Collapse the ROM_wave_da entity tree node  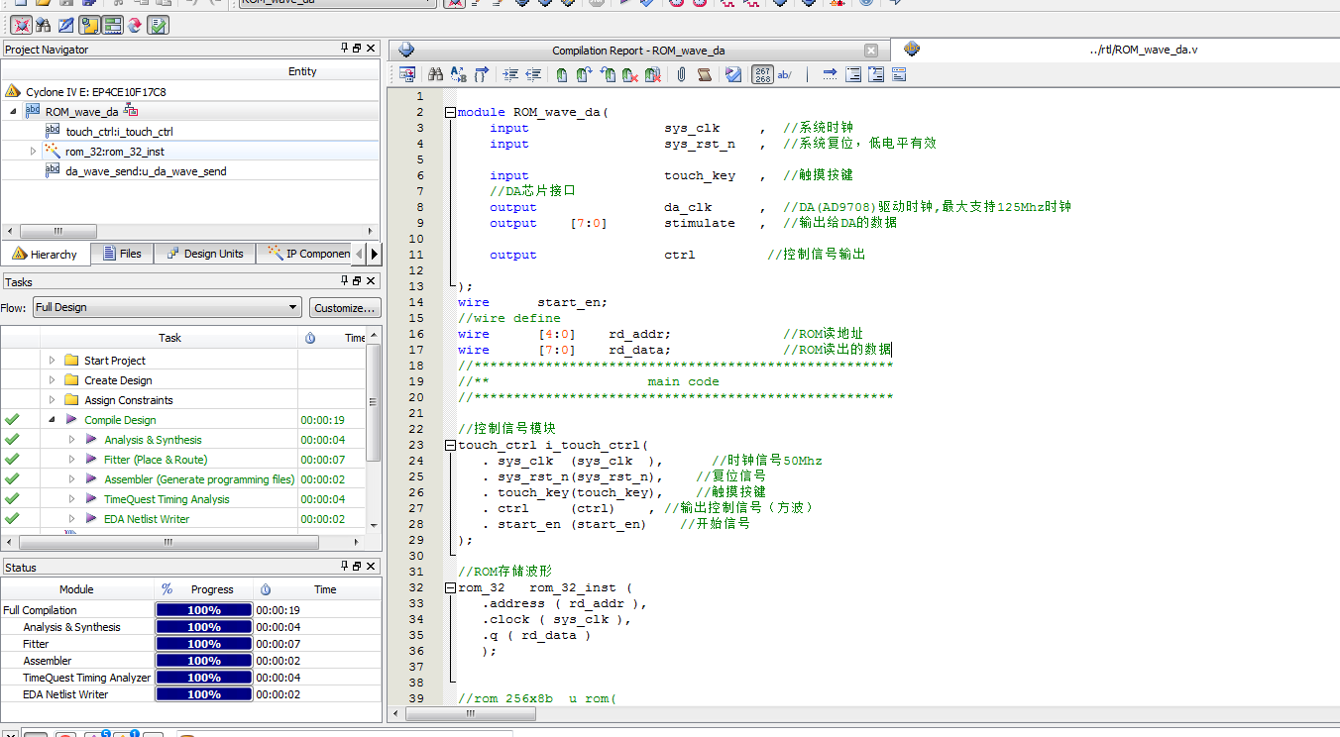click(x=13, y=112)
